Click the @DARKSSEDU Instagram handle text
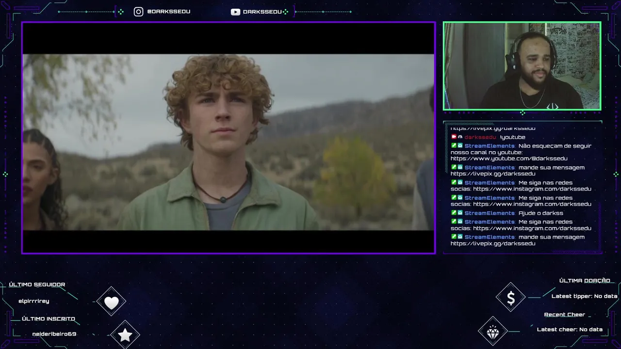621x349 pixels. pos(168,12)
